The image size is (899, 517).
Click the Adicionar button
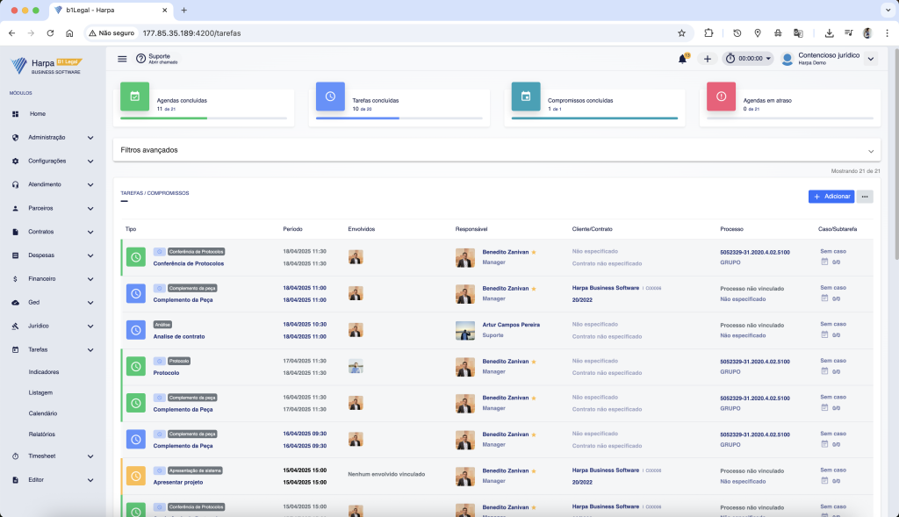click(831, 197)
